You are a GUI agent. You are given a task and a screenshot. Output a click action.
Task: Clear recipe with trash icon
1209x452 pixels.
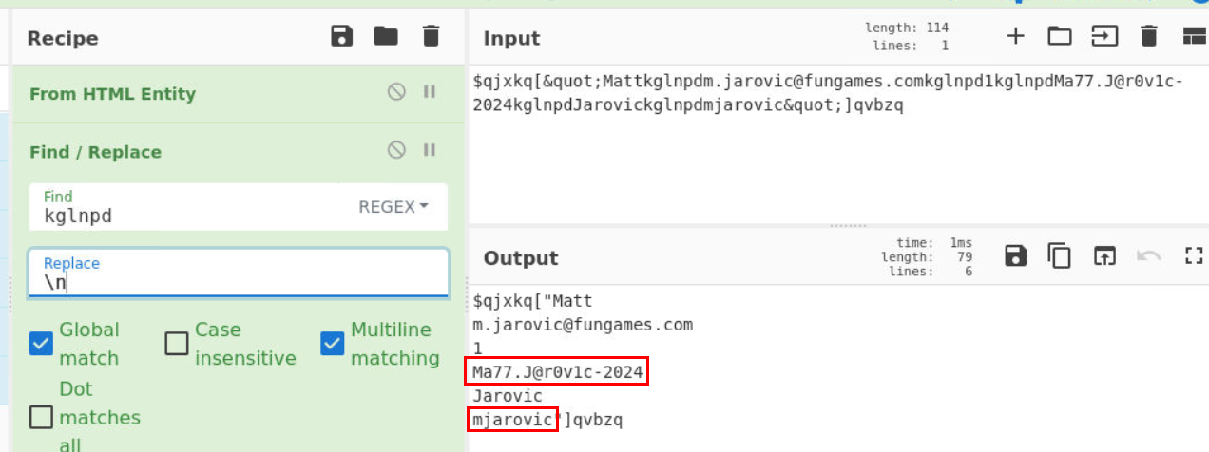pyautogui.click(x=431, y=37)
